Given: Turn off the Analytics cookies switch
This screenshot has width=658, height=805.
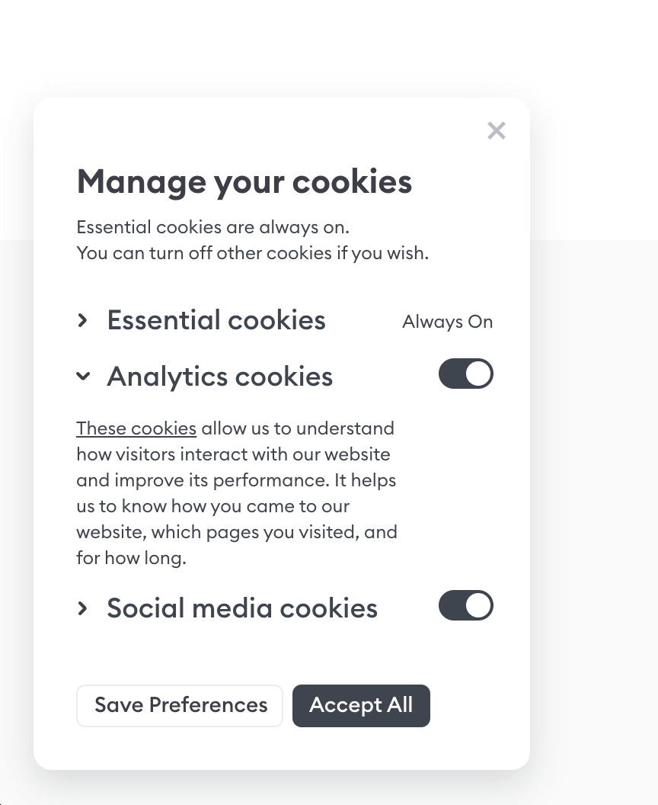Looking at the screenshot, I should coord(465,374).
